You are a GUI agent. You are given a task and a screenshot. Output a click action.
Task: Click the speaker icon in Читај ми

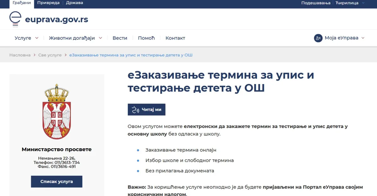[135, 109]
